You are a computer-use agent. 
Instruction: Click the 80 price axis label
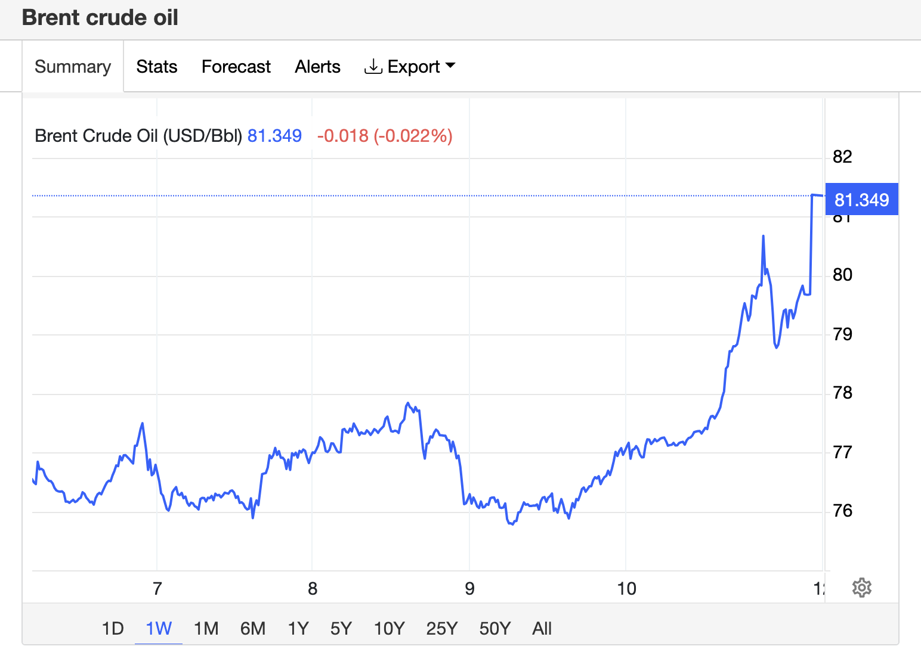click(x=842, y=275)
